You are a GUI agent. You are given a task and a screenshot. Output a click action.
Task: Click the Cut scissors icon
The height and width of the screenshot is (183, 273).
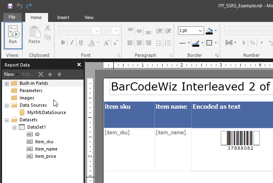click(48, 28)
